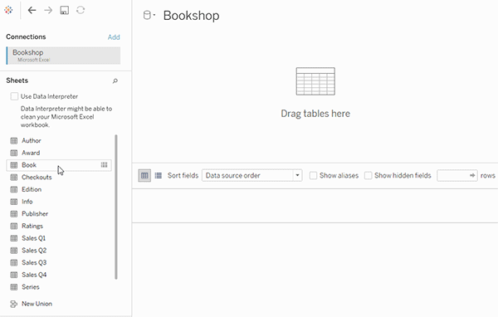Refresh the data source icon
This screenshot has width=498, height=317.
(81, 10)
